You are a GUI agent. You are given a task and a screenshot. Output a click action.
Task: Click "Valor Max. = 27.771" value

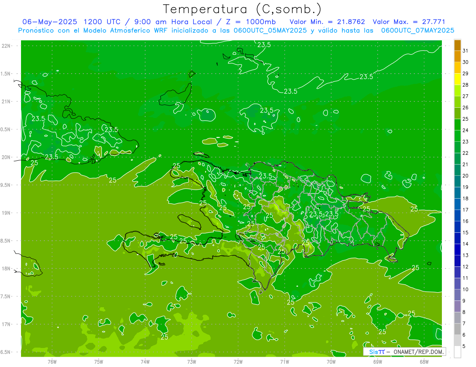[409, 22]
